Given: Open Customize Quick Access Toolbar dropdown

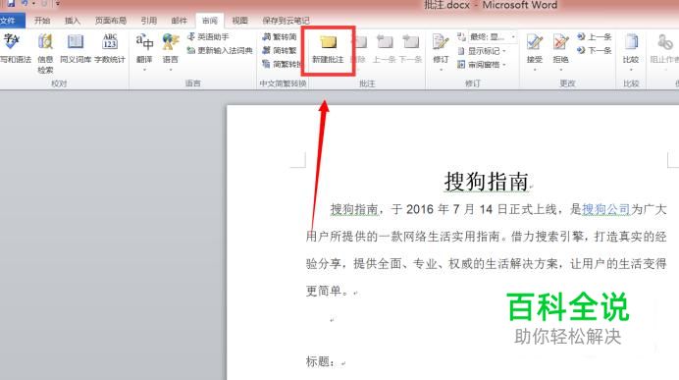Looking at the screenshot, I should [58, 4].
